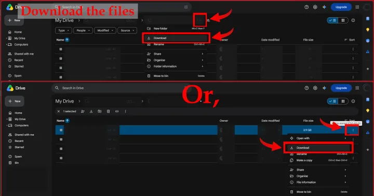Open more actions in the selection toolbar
The height and width of the screenshot is (196, 374).
pyautogui.click(x=126, y=111)
